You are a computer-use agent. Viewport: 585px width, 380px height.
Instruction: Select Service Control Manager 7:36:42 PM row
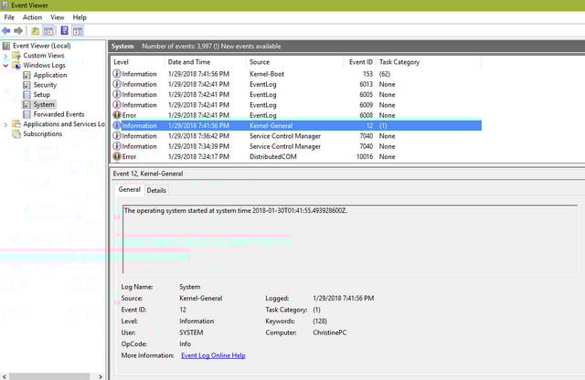click(296, 136)
